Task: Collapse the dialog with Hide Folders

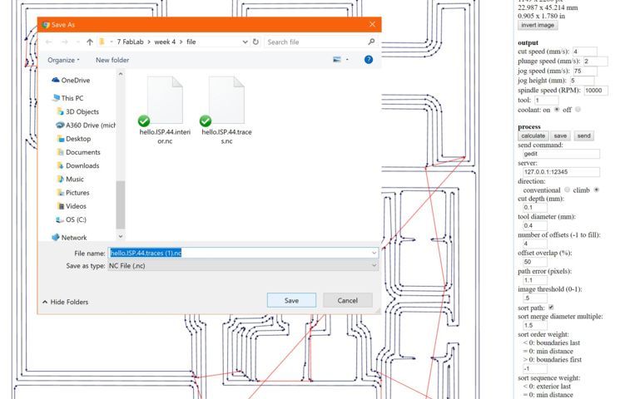Action: click(66, 302)
